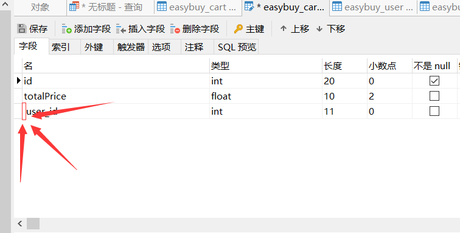Click the horizontal scrollbar left arrow
The image size is (460, 233).
pos(20,224)
